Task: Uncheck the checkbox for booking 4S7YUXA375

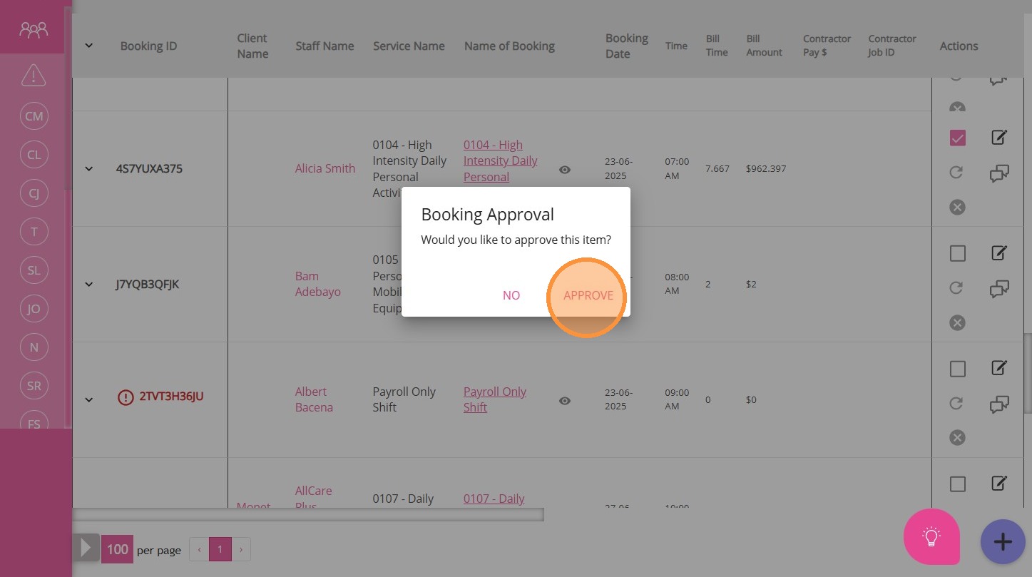Action: (x=957, y=138)
